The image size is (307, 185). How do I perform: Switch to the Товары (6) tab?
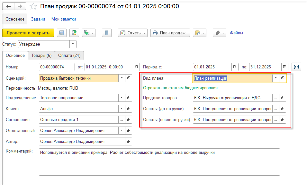click(x=41, y=55)
